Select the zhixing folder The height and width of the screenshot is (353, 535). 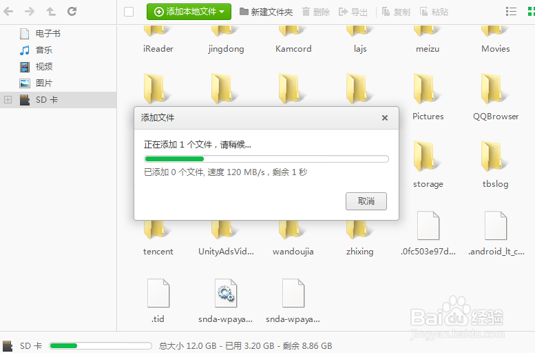360,239
